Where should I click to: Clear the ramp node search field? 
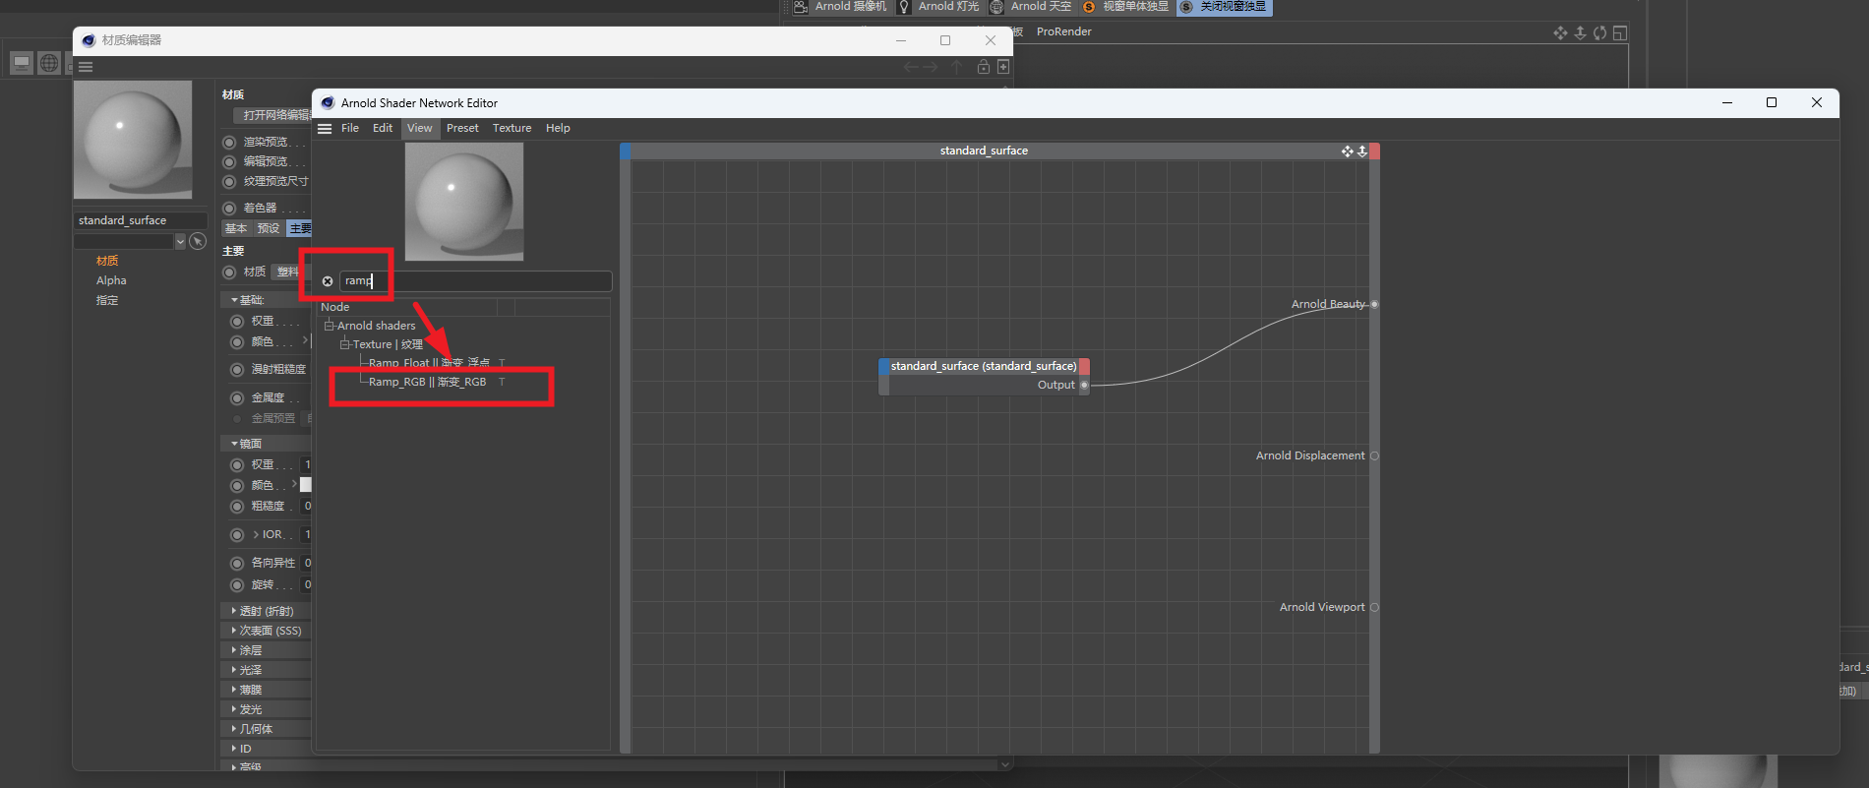pos(328,281)
